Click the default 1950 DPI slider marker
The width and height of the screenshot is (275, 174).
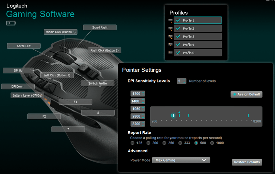coord(179,115)
